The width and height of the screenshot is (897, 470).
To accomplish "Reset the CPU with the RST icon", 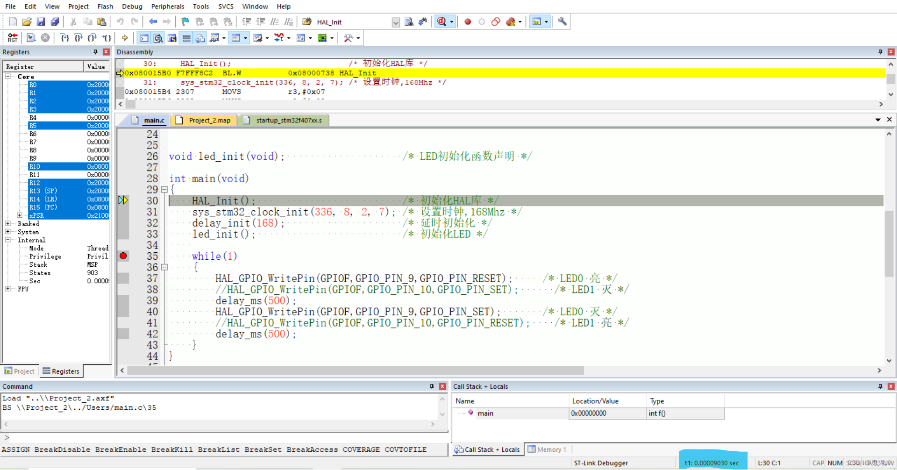I will (x=13, y=38).
